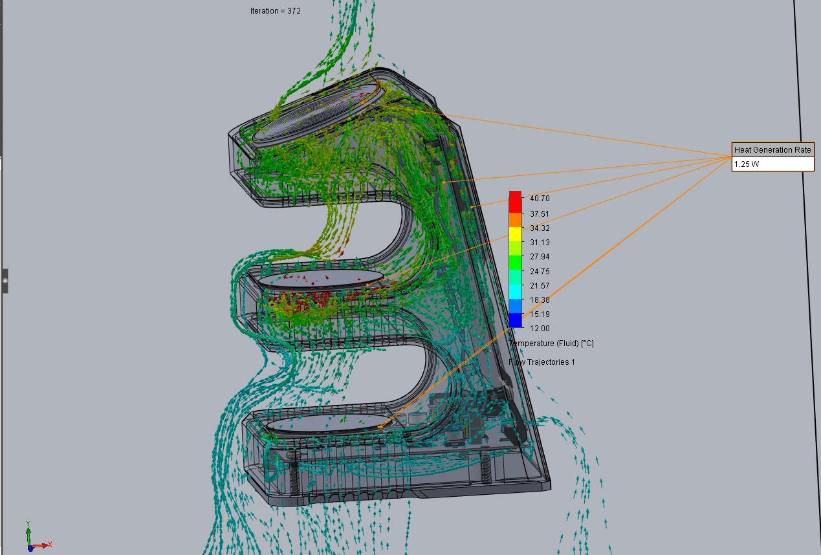
Task: Click the 15.19 legend value
Action: (x=540, y=314)
